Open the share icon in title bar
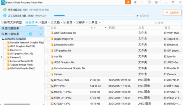183x105 pixels. pos(135,2)
